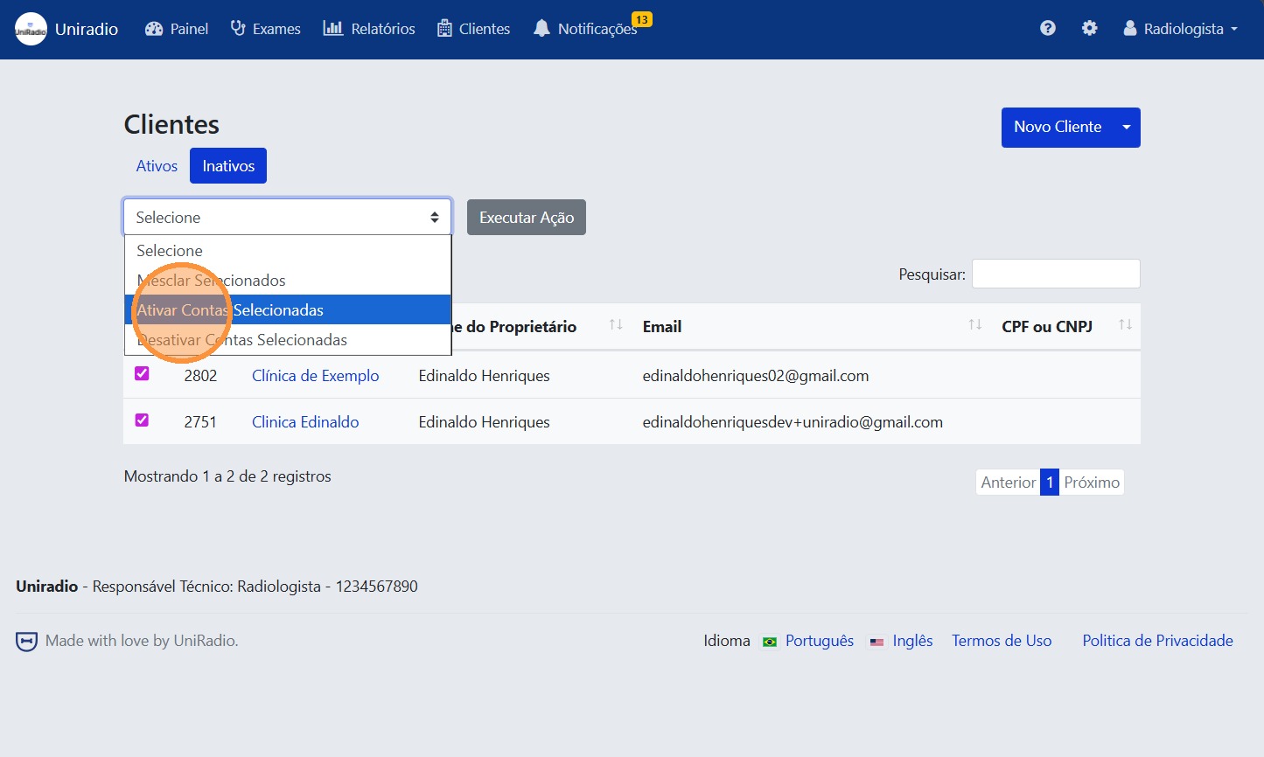The image size is (1264, 757).
Task: Click the Uniradio logo icon
Action: (x=31, y=29)
